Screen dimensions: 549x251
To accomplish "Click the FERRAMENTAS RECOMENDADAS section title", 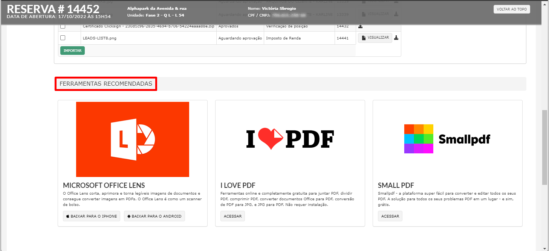I will pyautogui.click(x=106, y=84).
